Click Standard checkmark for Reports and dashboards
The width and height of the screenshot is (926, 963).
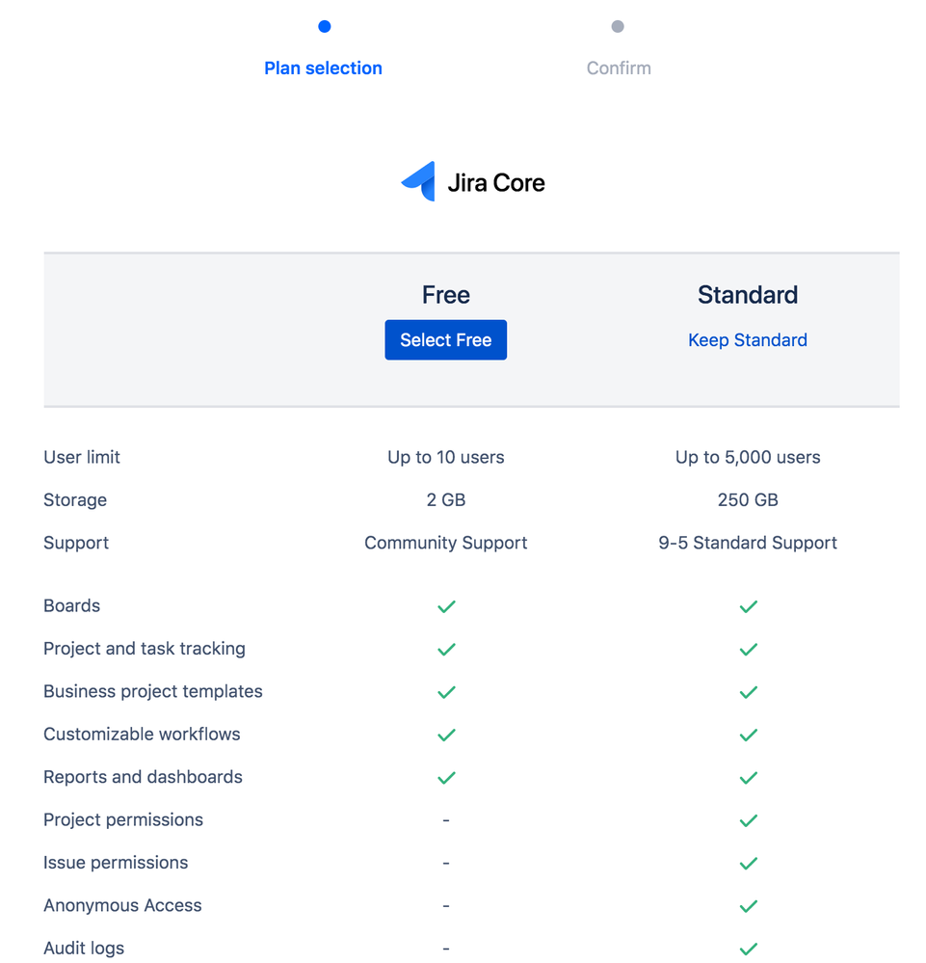(748, 778)
